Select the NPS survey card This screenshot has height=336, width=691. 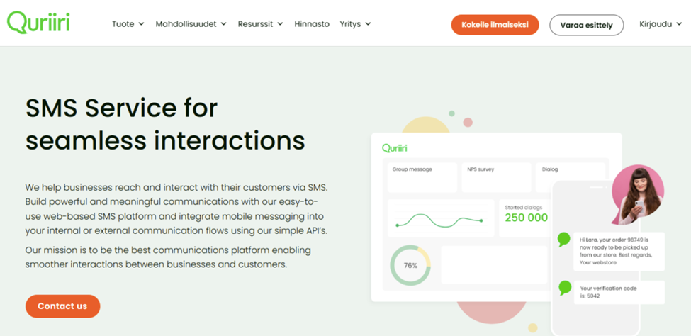click(x=497, y=177)
